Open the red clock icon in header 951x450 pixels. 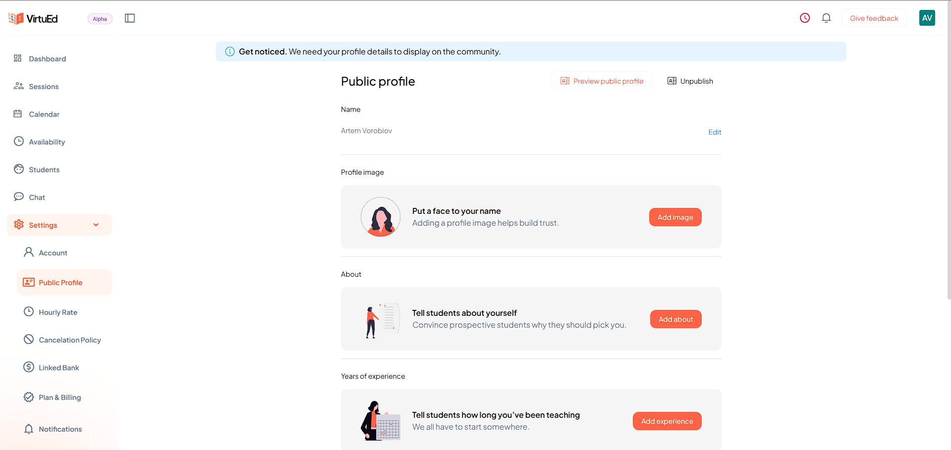click(x=805, y=18)
